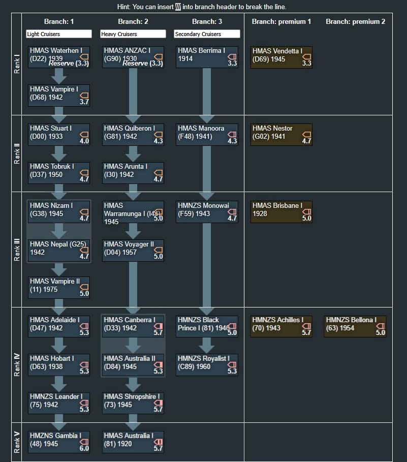This screenshot has height=462, width=407.
Task: Select the Branch: 1 column header
Action: (x=59, y=22)
